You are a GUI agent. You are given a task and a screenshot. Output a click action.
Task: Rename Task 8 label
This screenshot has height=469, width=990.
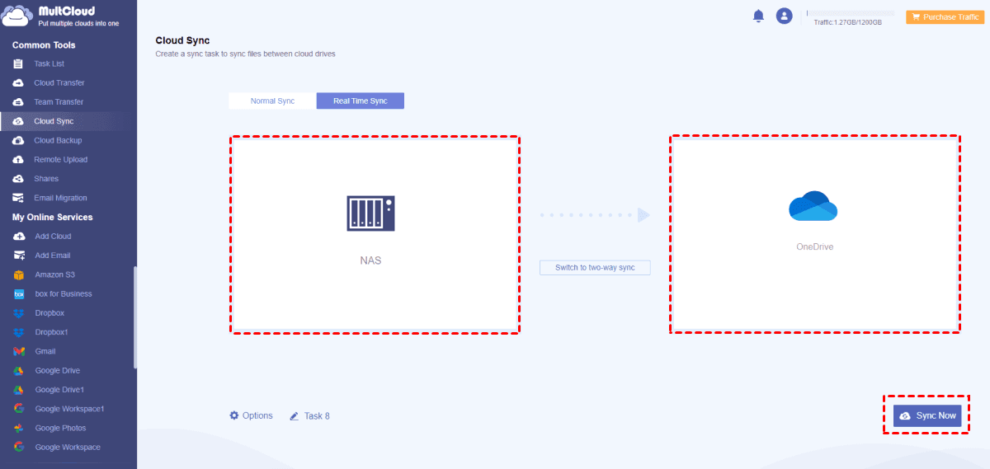(x=317, y=416)
